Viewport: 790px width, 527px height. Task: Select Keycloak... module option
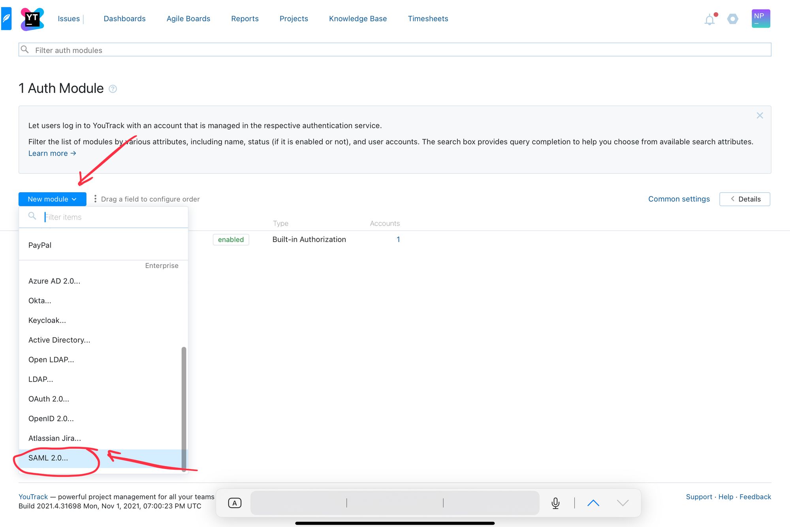pyautogui.click(x=103, y=321)
